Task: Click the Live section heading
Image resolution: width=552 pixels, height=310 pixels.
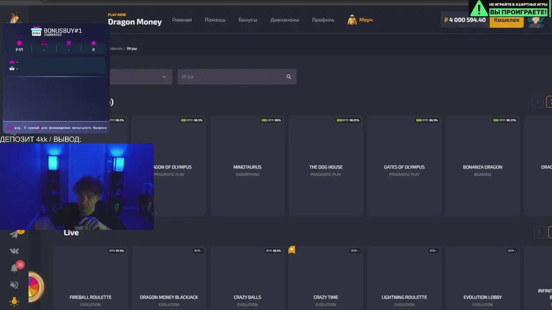Action: click(x=71, y=232)
